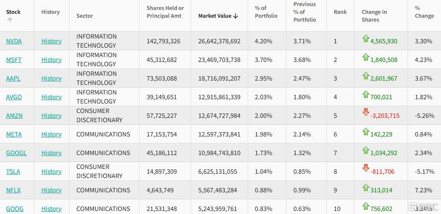Click the red down arrow in TSLA row
This screenshot has height=214, width=441.
point(365,168)
